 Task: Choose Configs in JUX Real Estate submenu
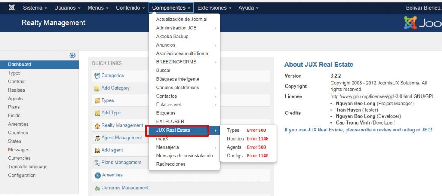[235, 156]
